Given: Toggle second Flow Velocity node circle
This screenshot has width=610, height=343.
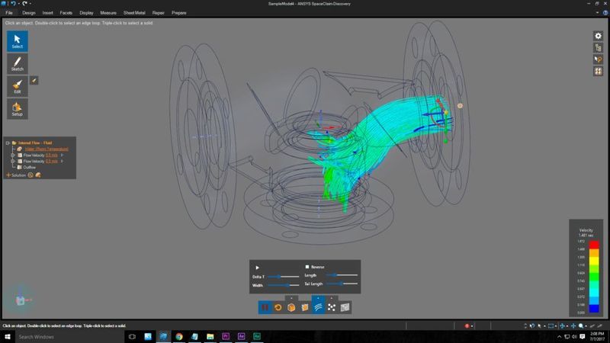Looking at the screenshot, I should [x=13, y=161].
